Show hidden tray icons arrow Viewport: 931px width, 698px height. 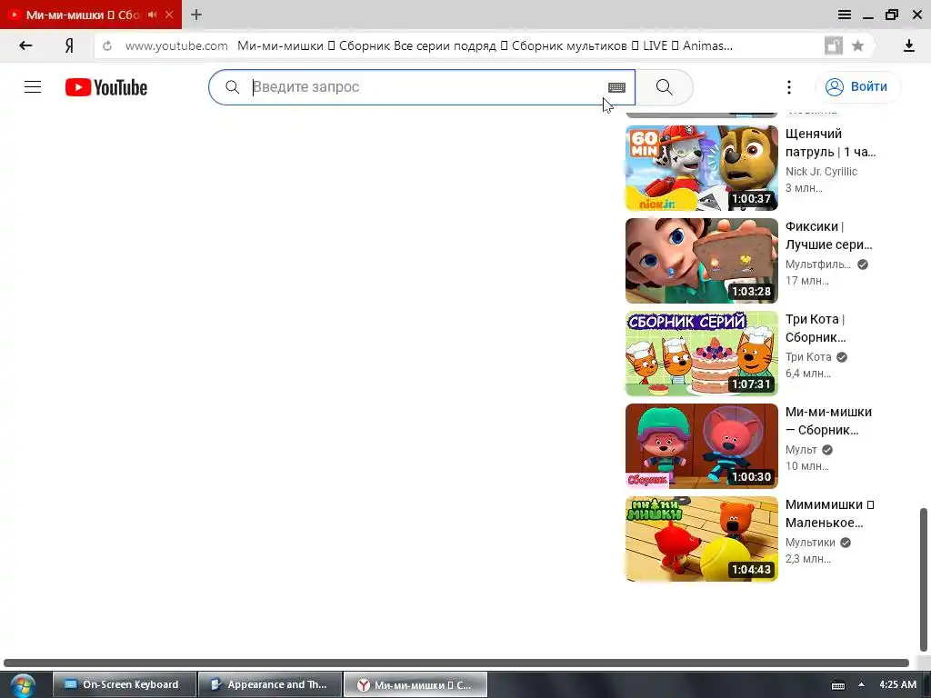click(861, 684)
